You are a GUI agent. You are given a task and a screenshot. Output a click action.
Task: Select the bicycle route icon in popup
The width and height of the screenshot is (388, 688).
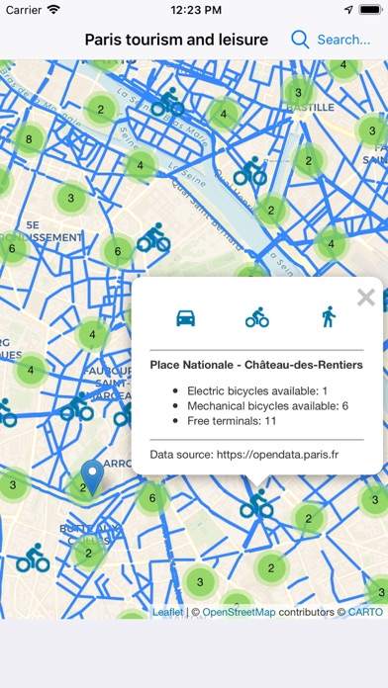[257, 316]
